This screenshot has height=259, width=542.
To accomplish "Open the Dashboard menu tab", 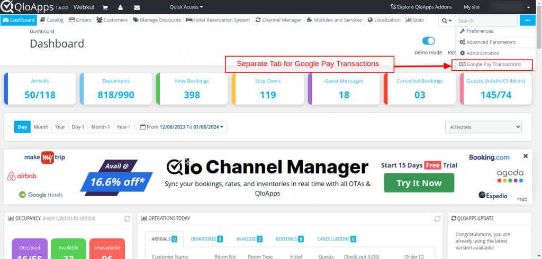I will pyautogui.click(x=19, y=20).
